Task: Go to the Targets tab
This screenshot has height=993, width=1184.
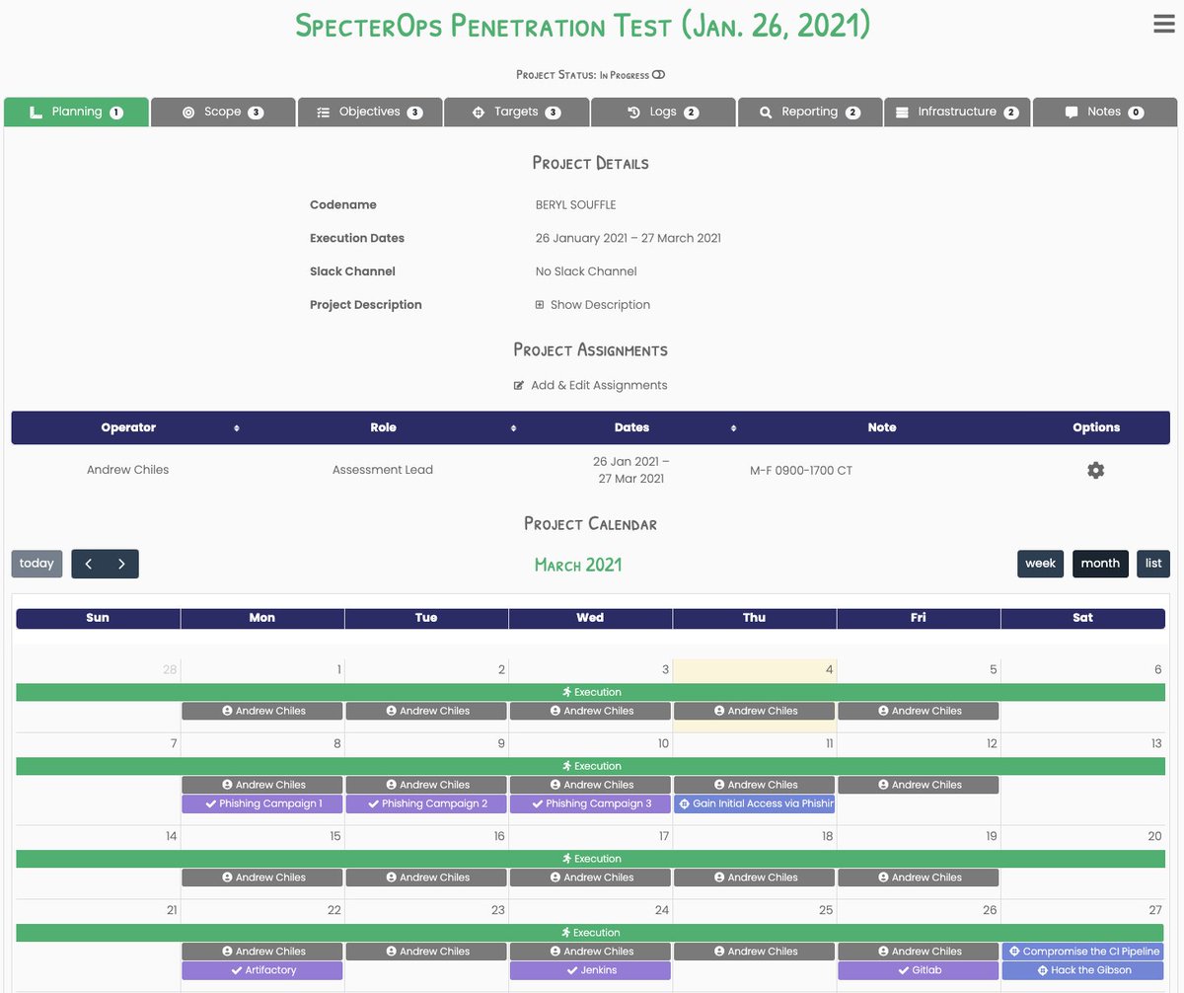Action: 516,113
